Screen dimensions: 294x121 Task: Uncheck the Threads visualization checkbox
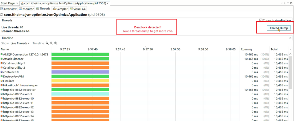point(261,20)
